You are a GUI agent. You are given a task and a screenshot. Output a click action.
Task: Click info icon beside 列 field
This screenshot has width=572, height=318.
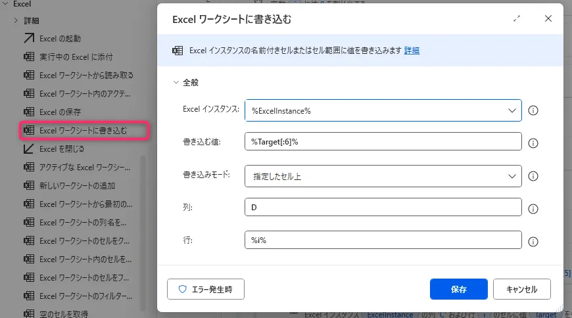click(534, 208)
